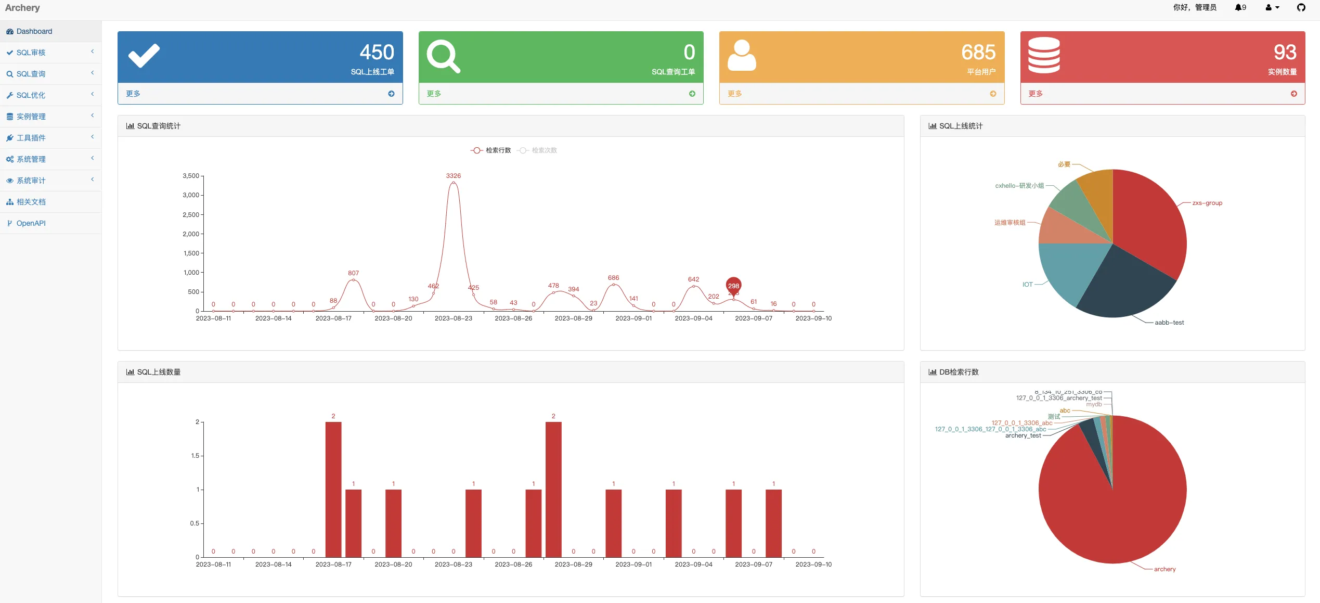The width and height of the screenshot is (1320, 603).
Task: Open the user account dropdown
Action: pyautogui.click(x=1272, y=7)
